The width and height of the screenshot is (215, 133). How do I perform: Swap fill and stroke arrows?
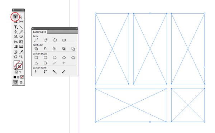tap(21, 62)
